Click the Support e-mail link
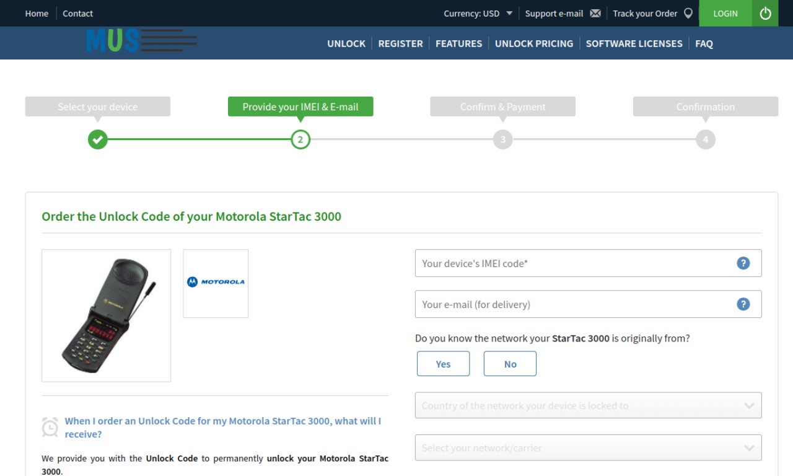 (x=554, y=14)
